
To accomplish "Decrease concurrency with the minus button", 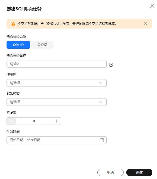I will click(11, 121).
